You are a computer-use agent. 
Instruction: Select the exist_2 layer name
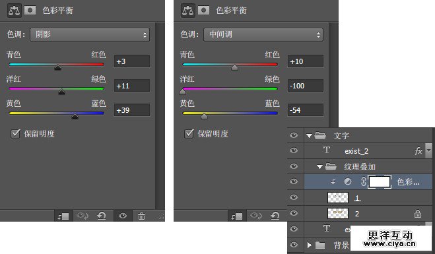(356, 151)
